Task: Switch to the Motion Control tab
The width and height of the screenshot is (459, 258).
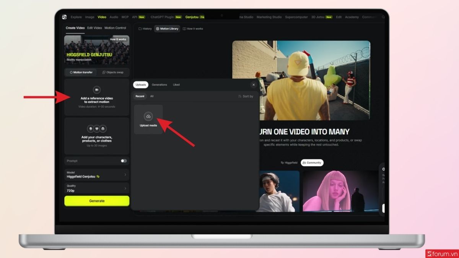Action: pyautogui.click(x=115, y=28)
